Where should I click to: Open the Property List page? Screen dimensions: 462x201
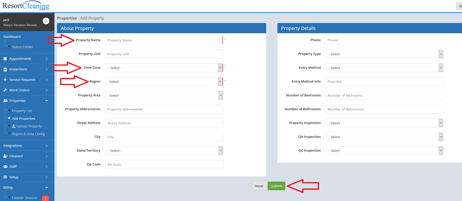22,111
